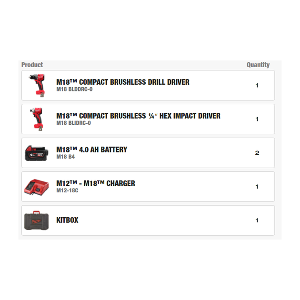Open M18 Compact Brushless Hex Impact Driver title

pos(138,116)
